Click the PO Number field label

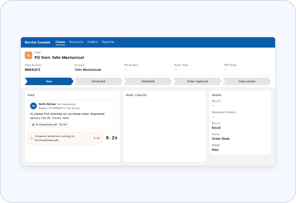[131, 65]
